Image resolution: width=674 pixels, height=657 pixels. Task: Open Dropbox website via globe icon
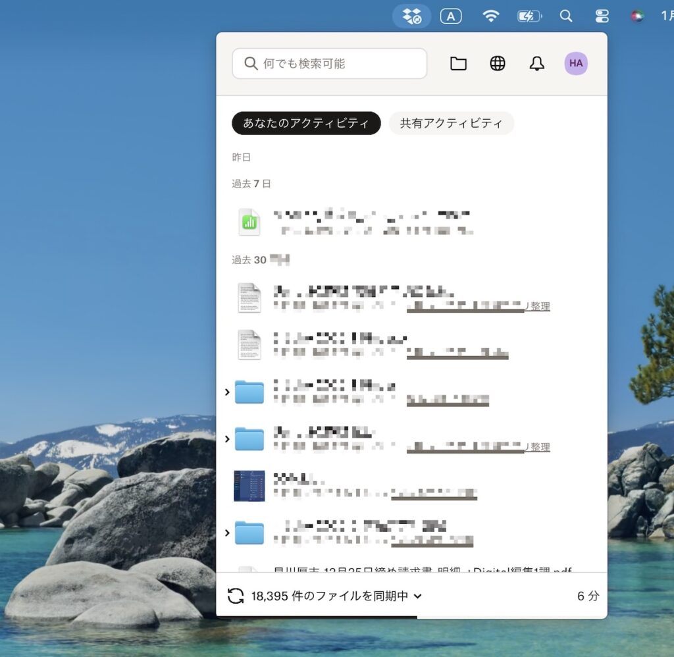tap(498, 63)
